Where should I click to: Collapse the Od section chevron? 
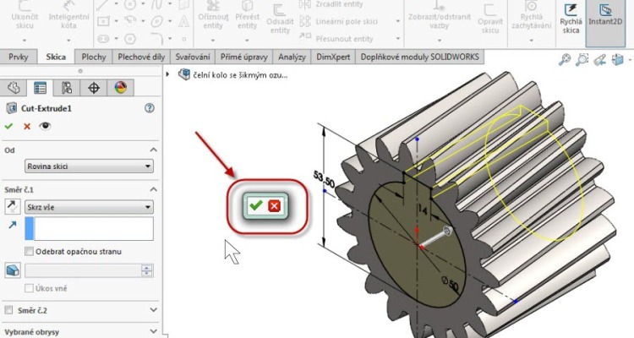pos(153,150)
